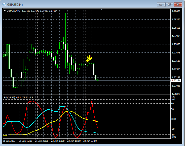Image resolution: width=185 pixels, height=146 pixels.
Task: Click the 1.27995 price scale label
Action: point(176,36)
